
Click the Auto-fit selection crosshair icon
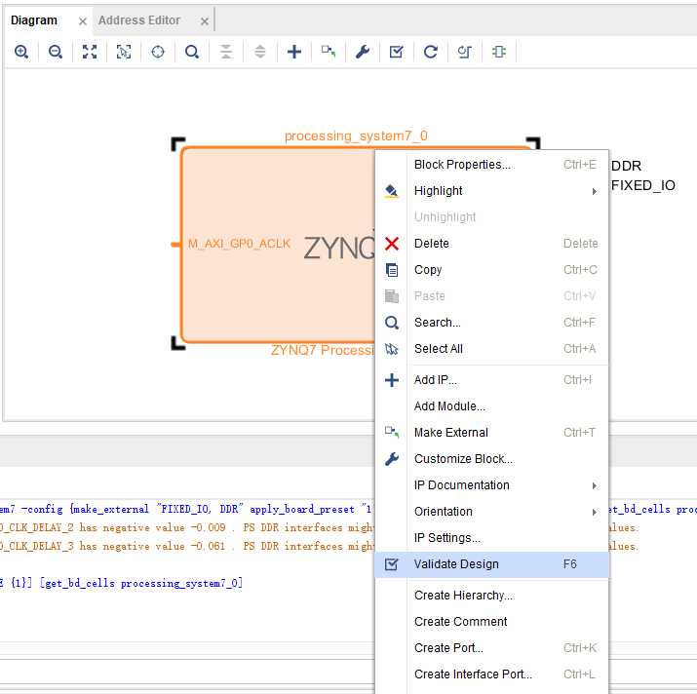(157, 52)
